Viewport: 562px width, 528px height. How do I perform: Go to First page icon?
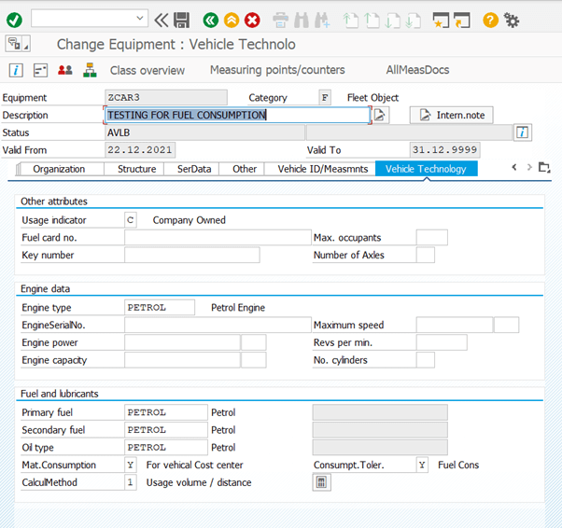[x=350, y=21]
